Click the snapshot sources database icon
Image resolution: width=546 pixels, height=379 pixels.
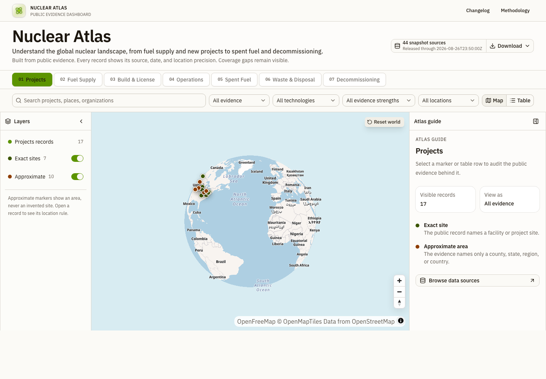coord(397,46)
